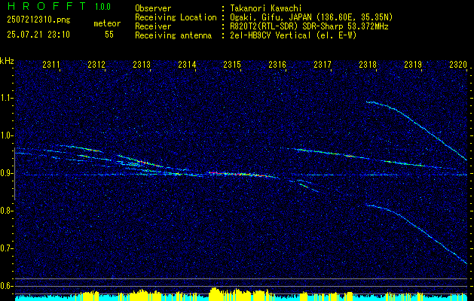Click the 2315 time axis label

[232, 65]
